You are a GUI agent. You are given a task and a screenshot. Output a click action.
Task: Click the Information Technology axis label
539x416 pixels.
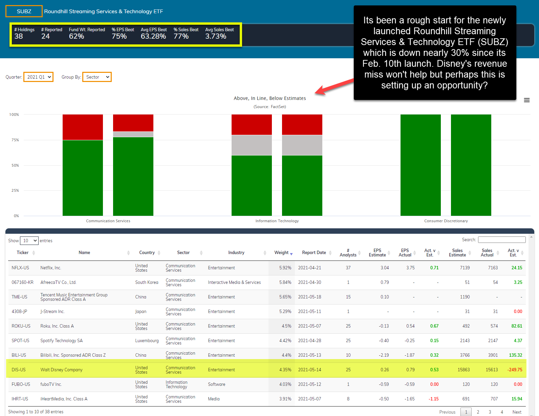coord(277,221)
